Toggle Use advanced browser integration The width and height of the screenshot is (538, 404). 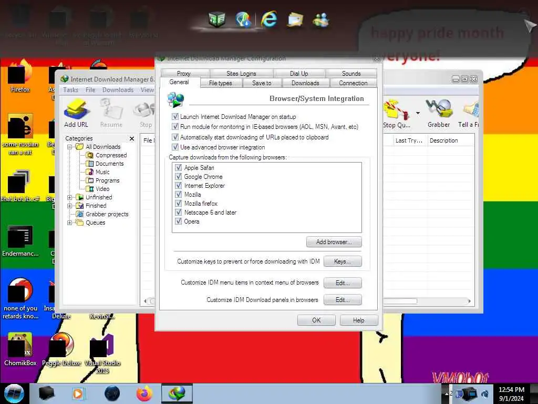pos(175,147)
